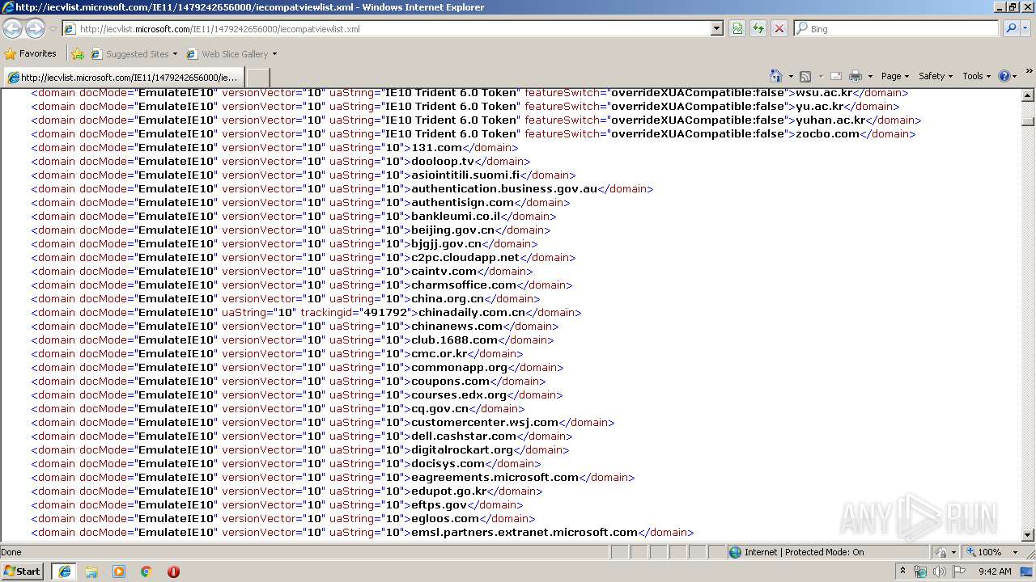1036x582 pixels.
Task: Click the 131.com domain entry
Action: (437, 147)
